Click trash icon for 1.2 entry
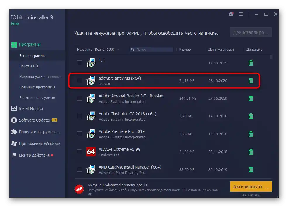The image size is (288, 207). coord(251,63)
